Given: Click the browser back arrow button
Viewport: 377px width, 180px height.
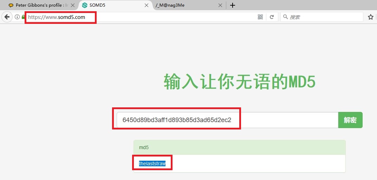Looking at the screenshot, I should tap(7, 17).
